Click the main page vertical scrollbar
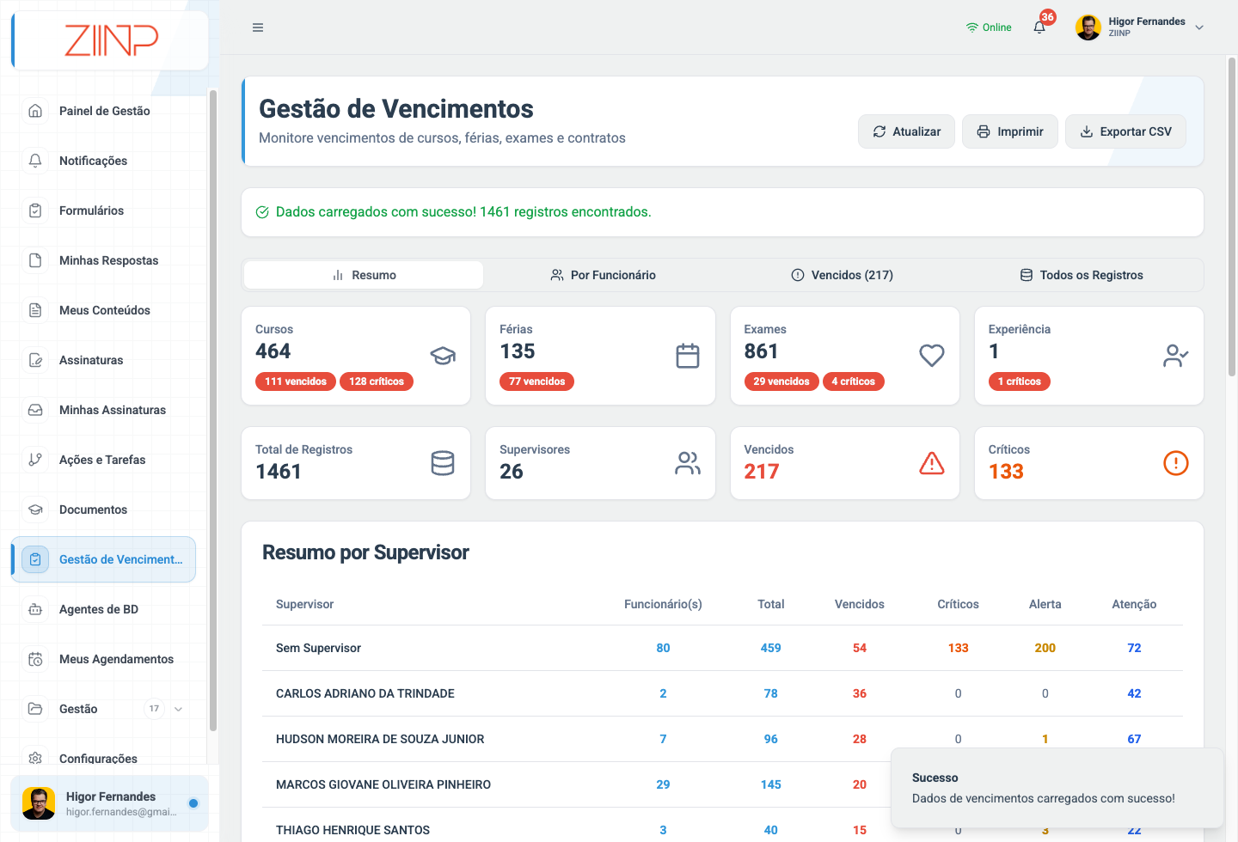Viewport: 1238px width, 842px height. 1232,217
